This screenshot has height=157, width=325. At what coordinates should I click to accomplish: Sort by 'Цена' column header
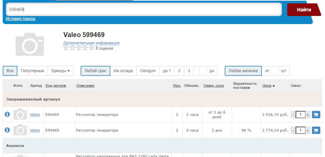[267, 86]
